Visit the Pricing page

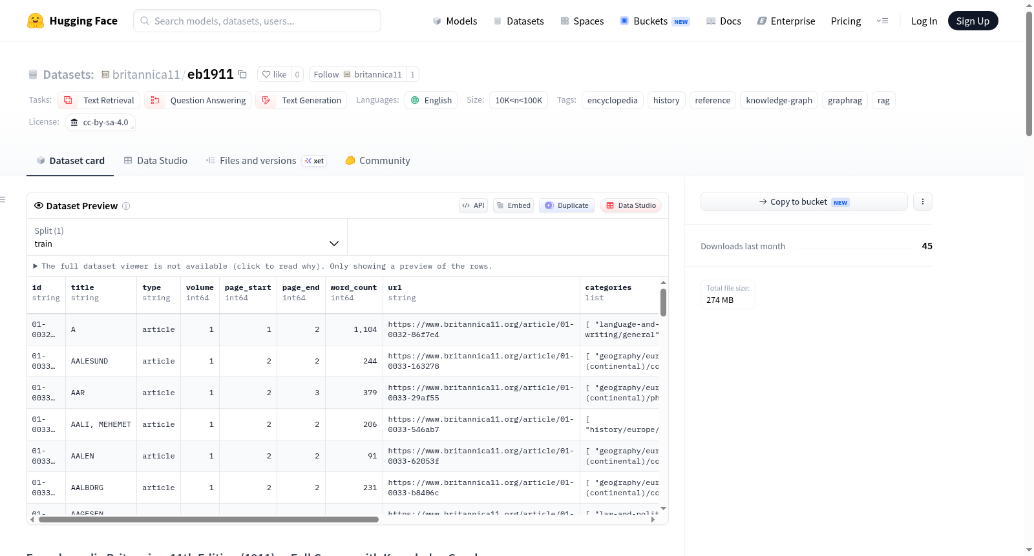pos(846,21)
